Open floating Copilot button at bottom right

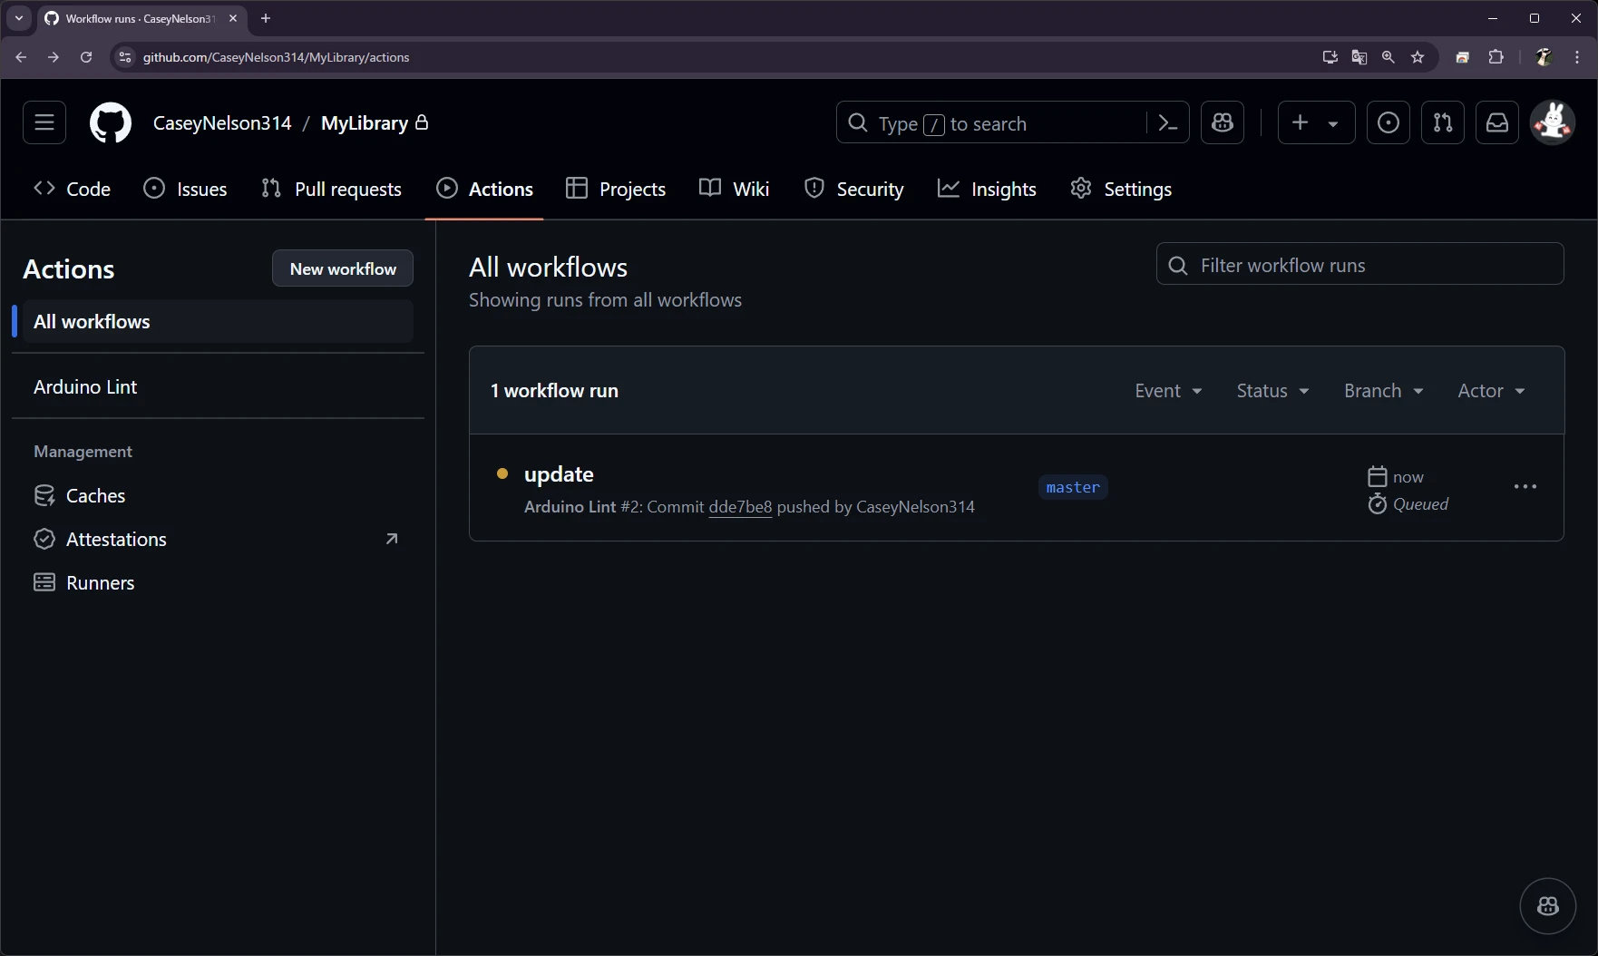coord(1548,906)
